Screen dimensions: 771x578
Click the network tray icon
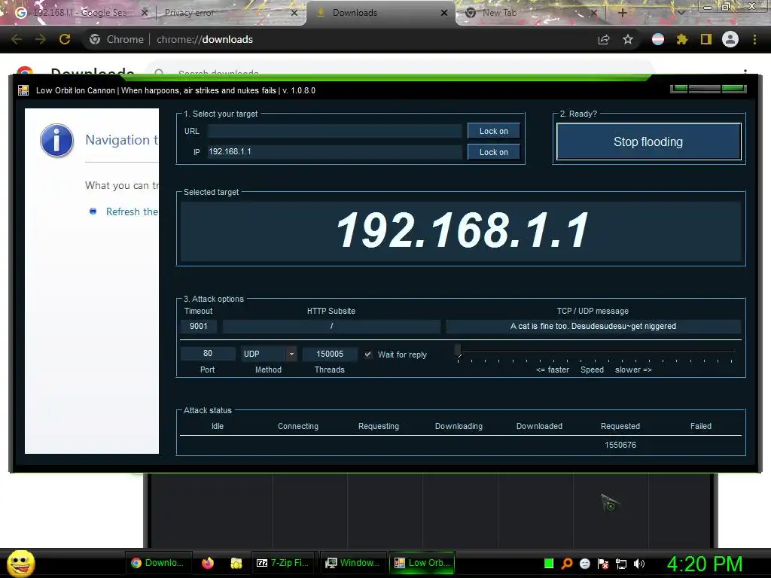pyautogui.click(x=621, y=564)
